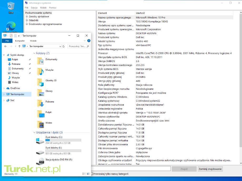Select Pulpit under Szybki dostęp
The width and height of the screenshot is (242, 181).
15,60
